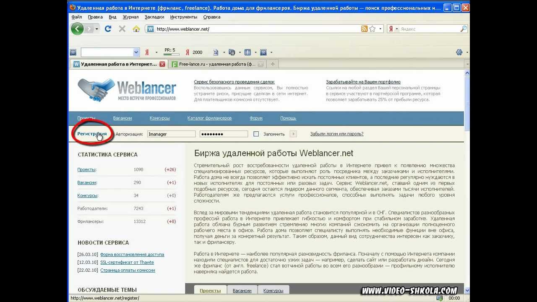Open the Закладки menu

[154, 17]
